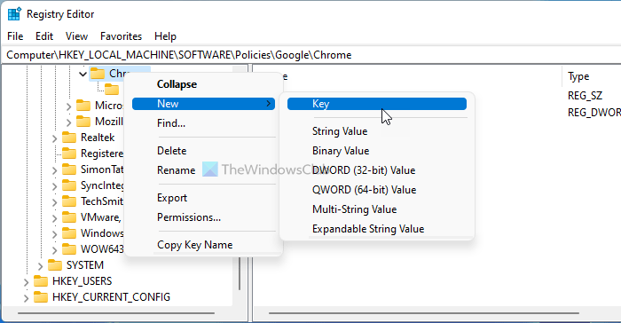Select QWORD (64-bit) Value
This screenshot has height=323, width=621.
[x=377, y=189]
